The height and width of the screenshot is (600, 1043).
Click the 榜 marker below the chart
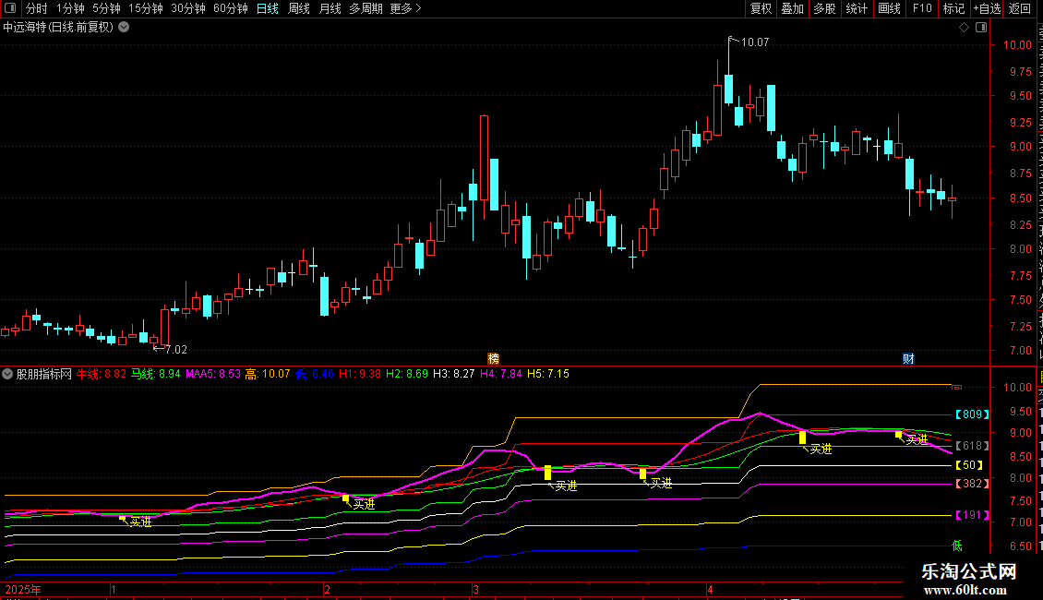494,358
